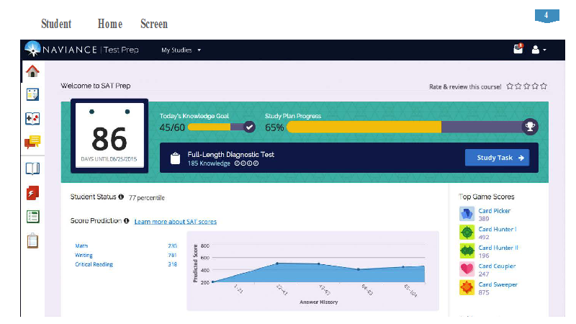The width and height of the screenshot is (576, 324).
Task: Open the Card Coupler link
Action: [497, 266]
